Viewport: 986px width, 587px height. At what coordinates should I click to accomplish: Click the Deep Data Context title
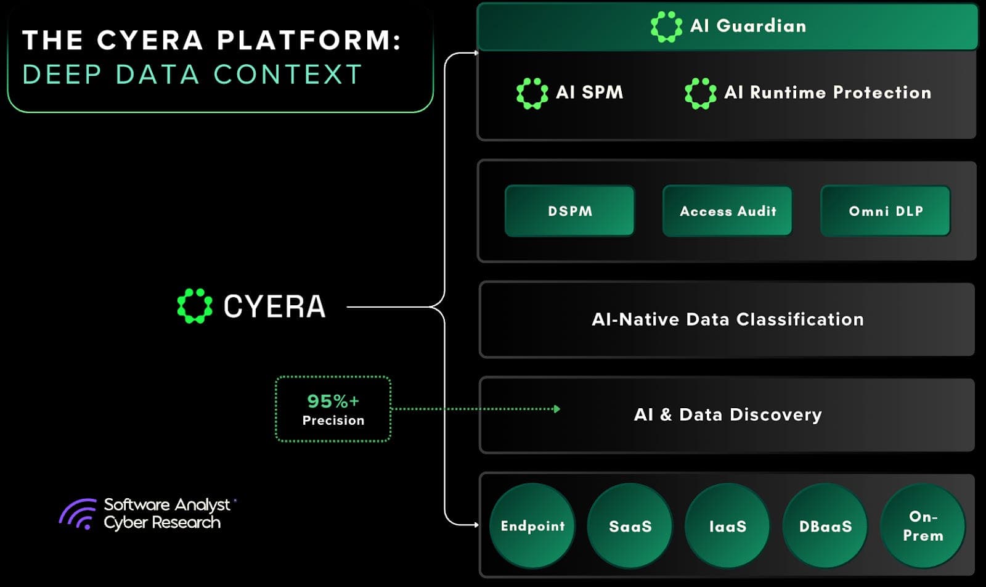[192, 75]
